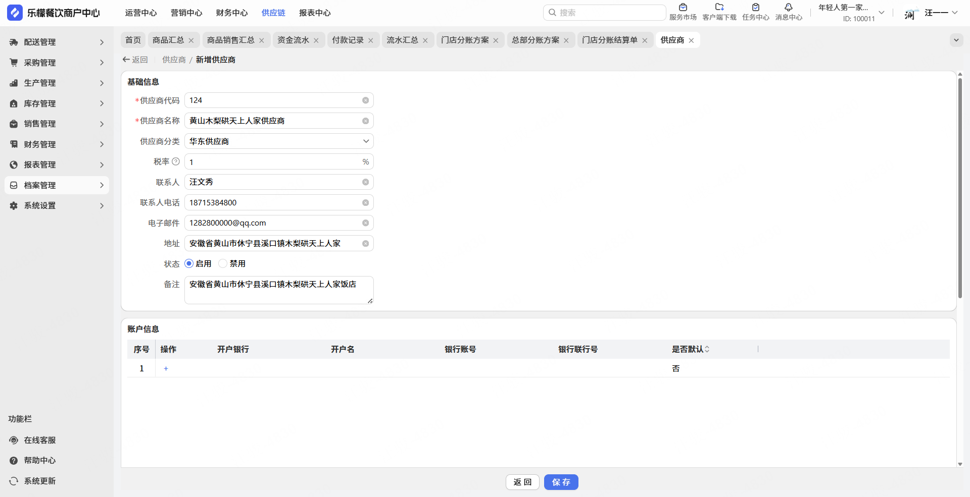Expand the 生产管理 sidebar menu
This screenshot has width=970, height=497.
pyautogui.click(x=57, y=83)
